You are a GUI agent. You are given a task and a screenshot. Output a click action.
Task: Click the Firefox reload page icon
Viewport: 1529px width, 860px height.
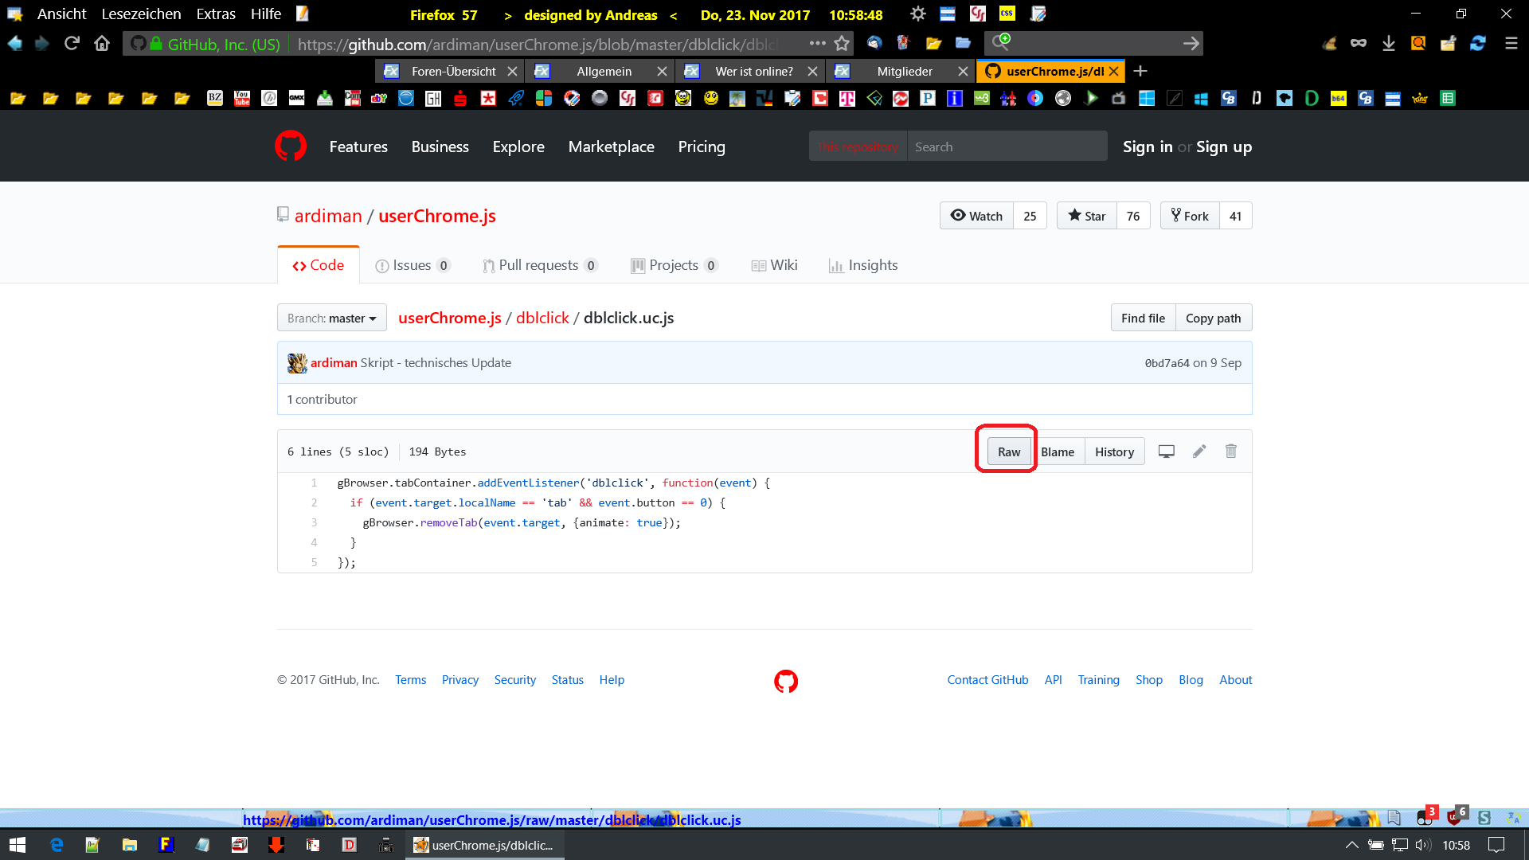click(x=72, y=44)
